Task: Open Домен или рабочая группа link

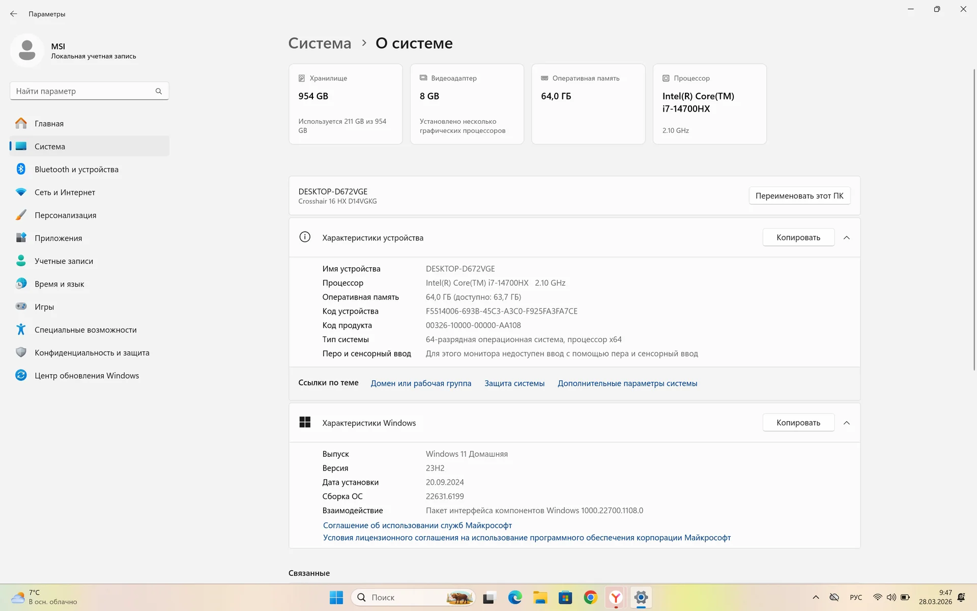Action: (421, 383)
